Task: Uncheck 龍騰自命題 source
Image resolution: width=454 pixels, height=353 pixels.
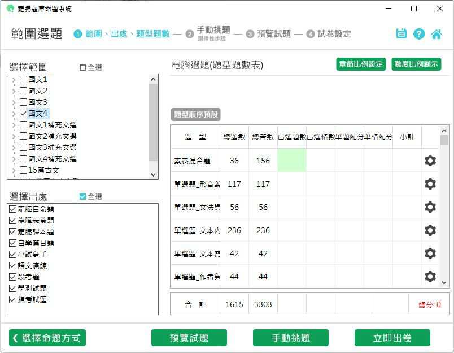Action: tap(12, 209)
